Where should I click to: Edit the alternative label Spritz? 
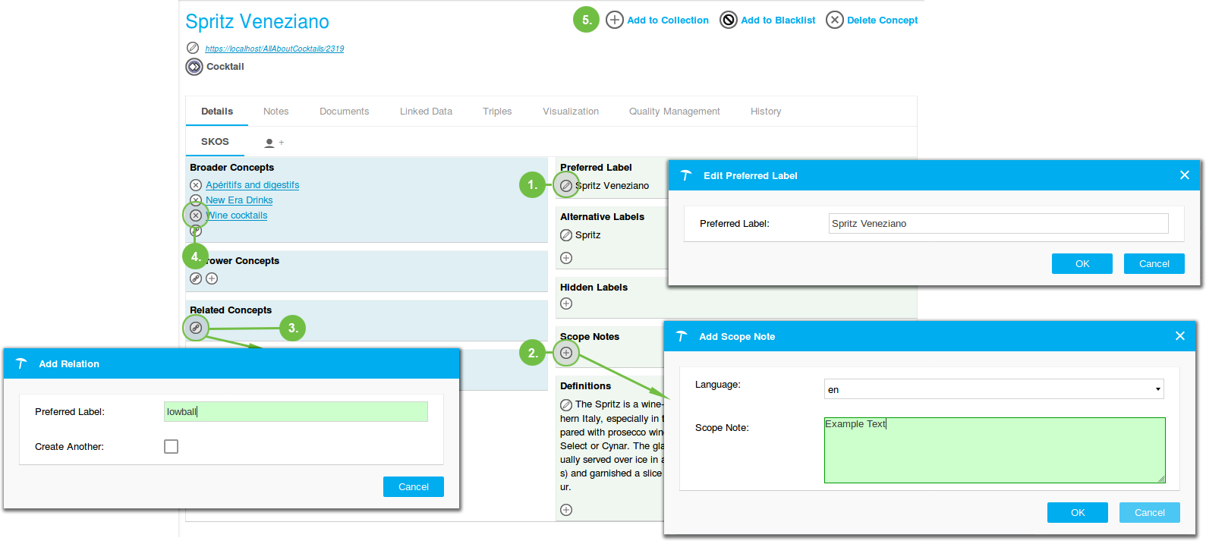[x=566, y=235]
